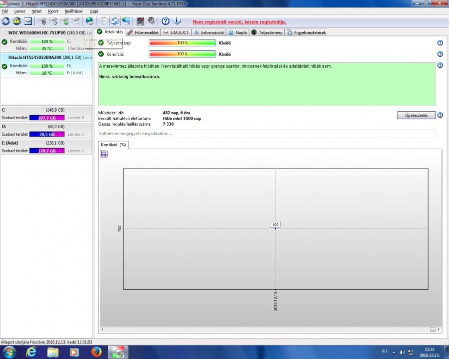Click help icon next to Kondíció bar
Screen dimensions: 449x359
[440, 54]
